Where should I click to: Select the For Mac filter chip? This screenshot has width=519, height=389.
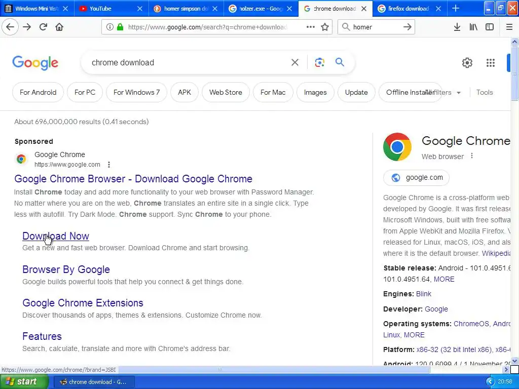click(x=273, y=92)
